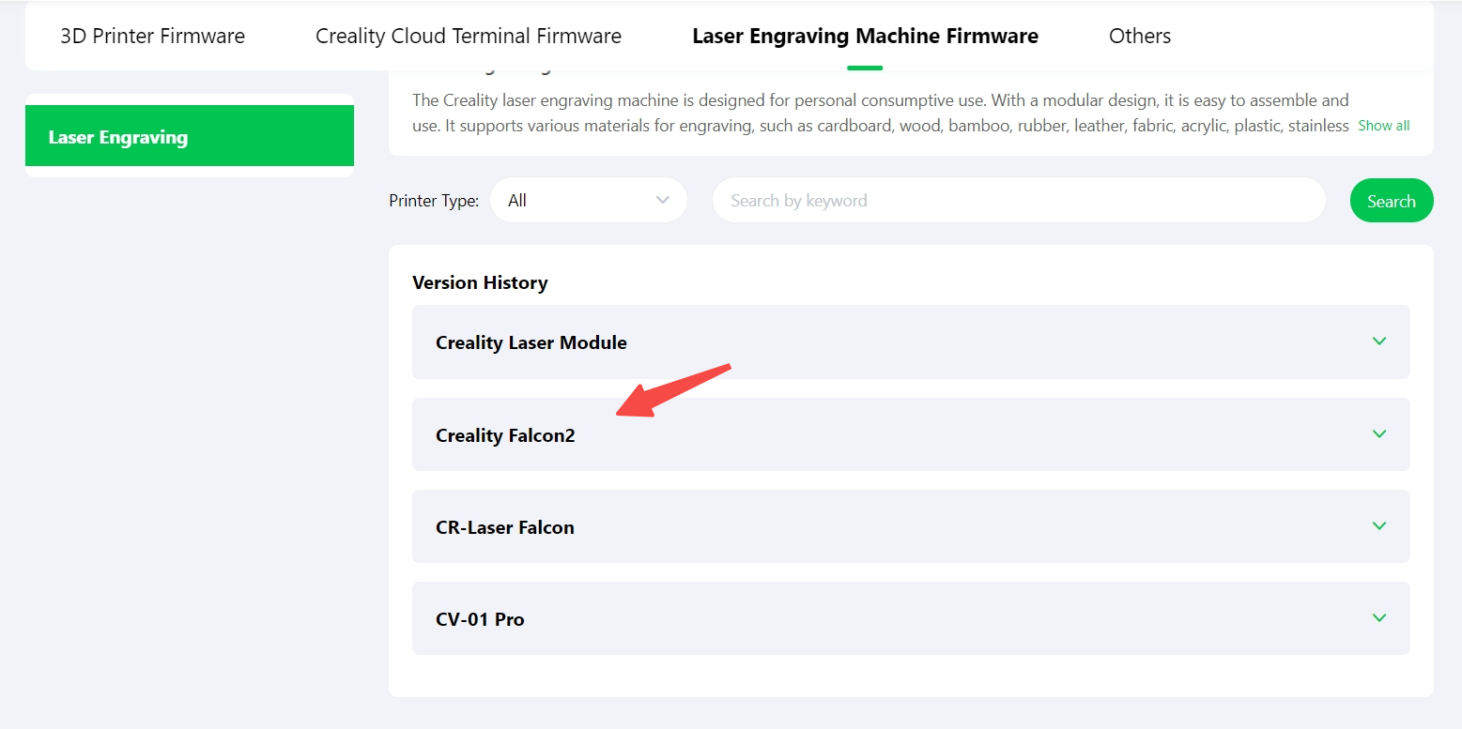The height and width of the screenshot is (729, 1462).
Task: Expand the Creality Falcon2 row
Action: 911,434
